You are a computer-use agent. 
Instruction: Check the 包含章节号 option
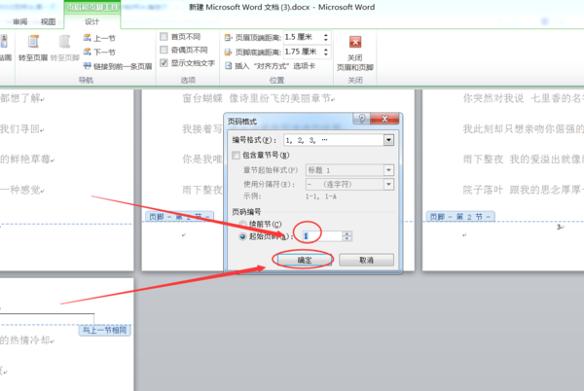coord(236,155)
